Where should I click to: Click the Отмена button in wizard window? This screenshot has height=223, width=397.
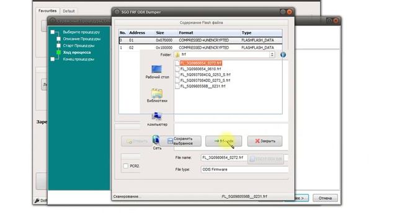(x=325, y=198)
